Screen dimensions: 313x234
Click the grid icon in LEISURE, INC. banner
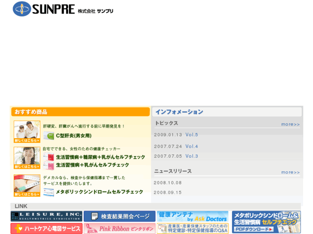[x=15, y=216]
